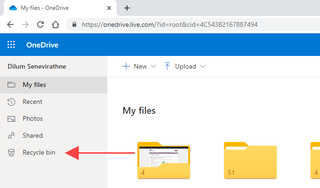Click the upload arrow icon
The image size is (320, 188).
[167, 66]
